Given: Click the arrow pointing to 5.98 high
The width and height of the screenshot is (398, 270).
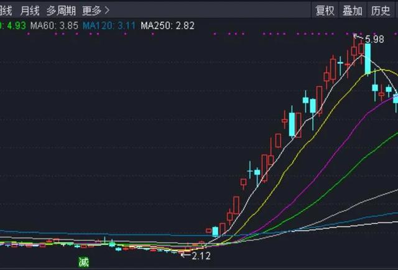Looking at the screenshot, I should [358, 37].
